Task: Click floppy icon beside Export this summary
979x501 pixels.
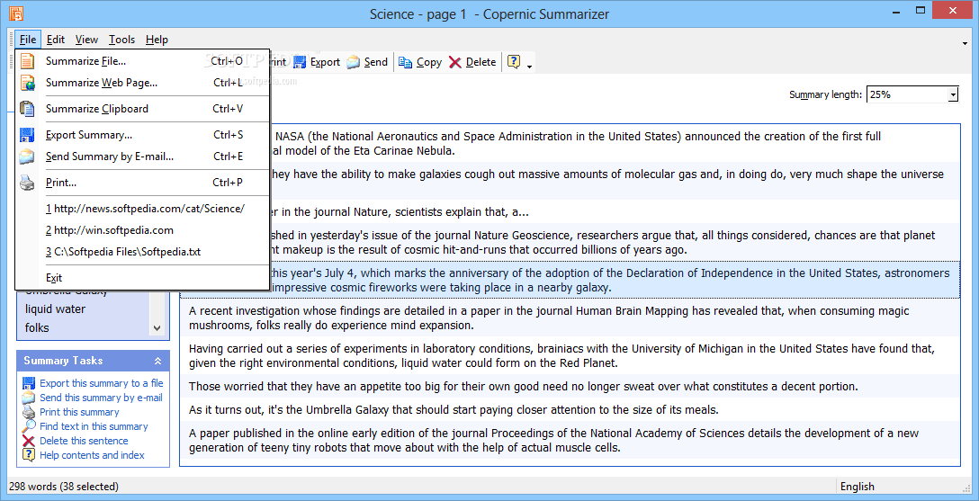Action: 29,383
